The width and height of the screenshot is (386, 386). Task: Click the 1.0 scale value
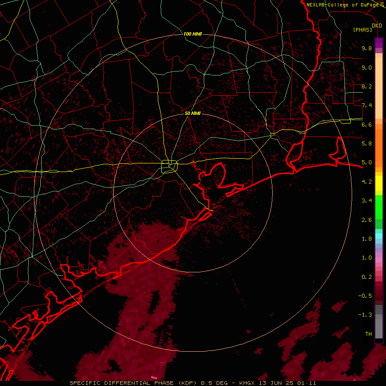(x=367, y=258)
